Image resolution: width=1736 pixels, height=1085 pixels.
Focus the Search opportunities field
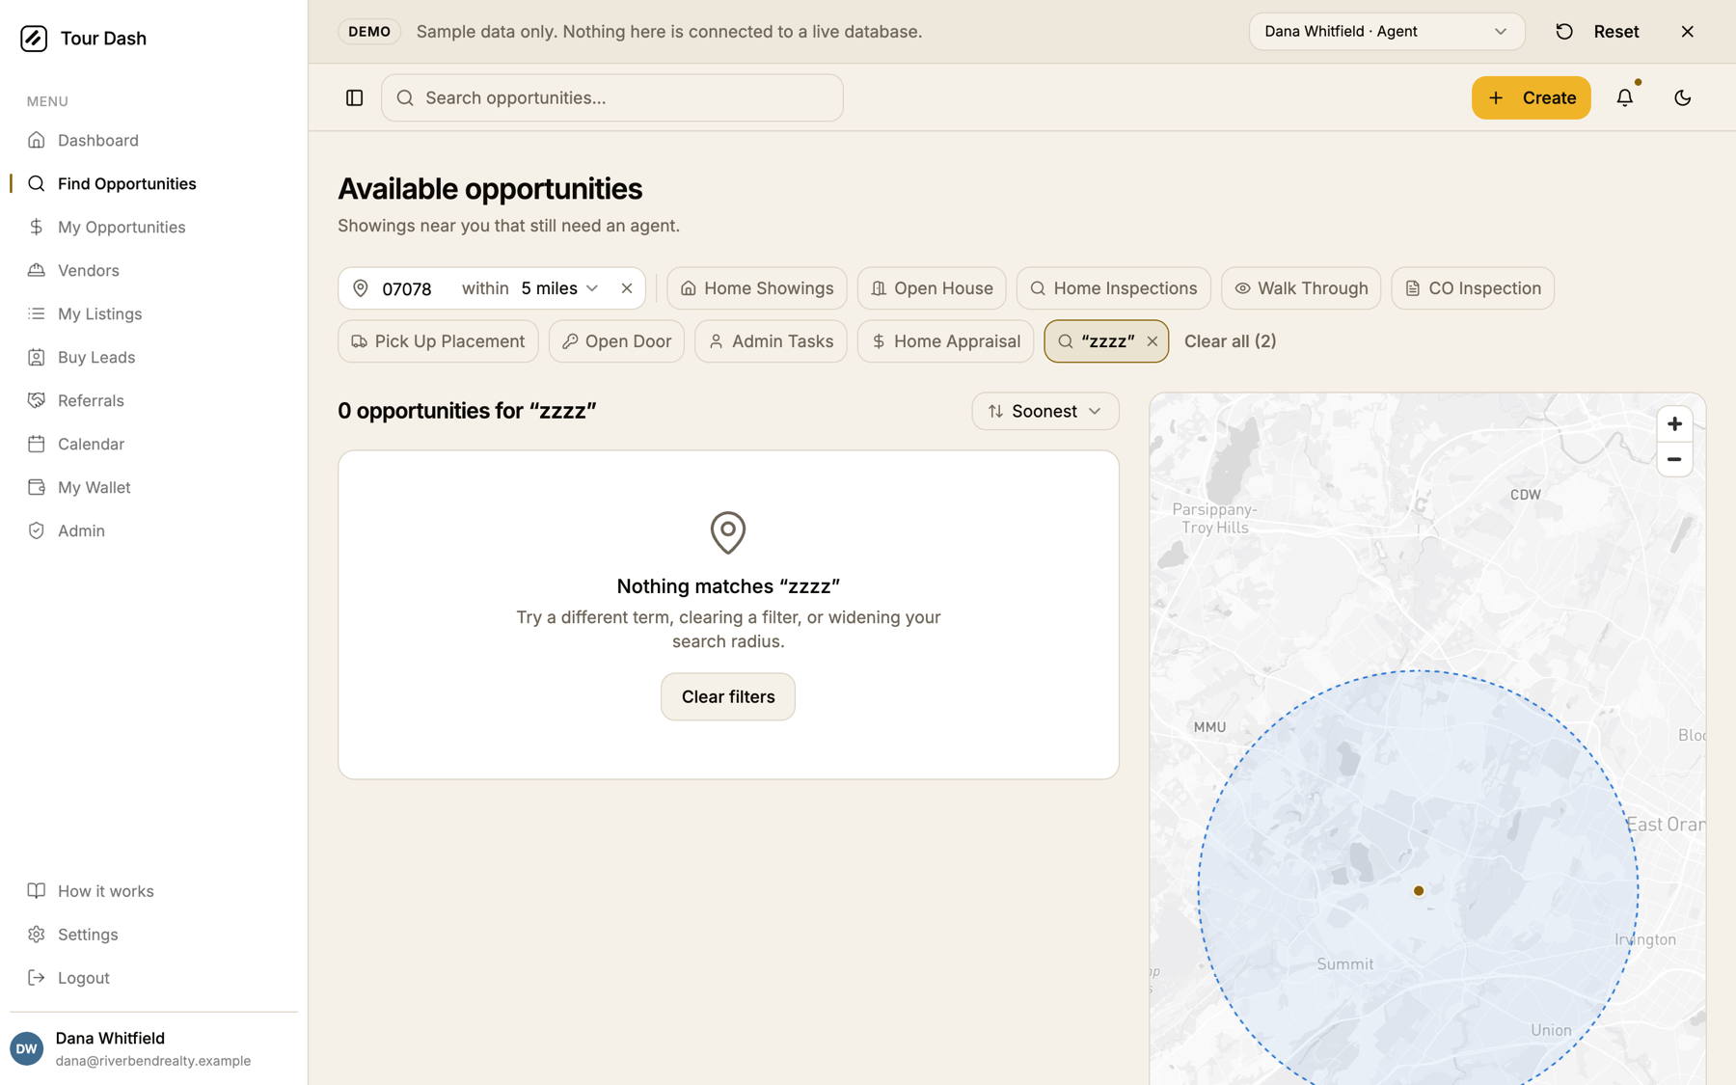tap(612, 97)
